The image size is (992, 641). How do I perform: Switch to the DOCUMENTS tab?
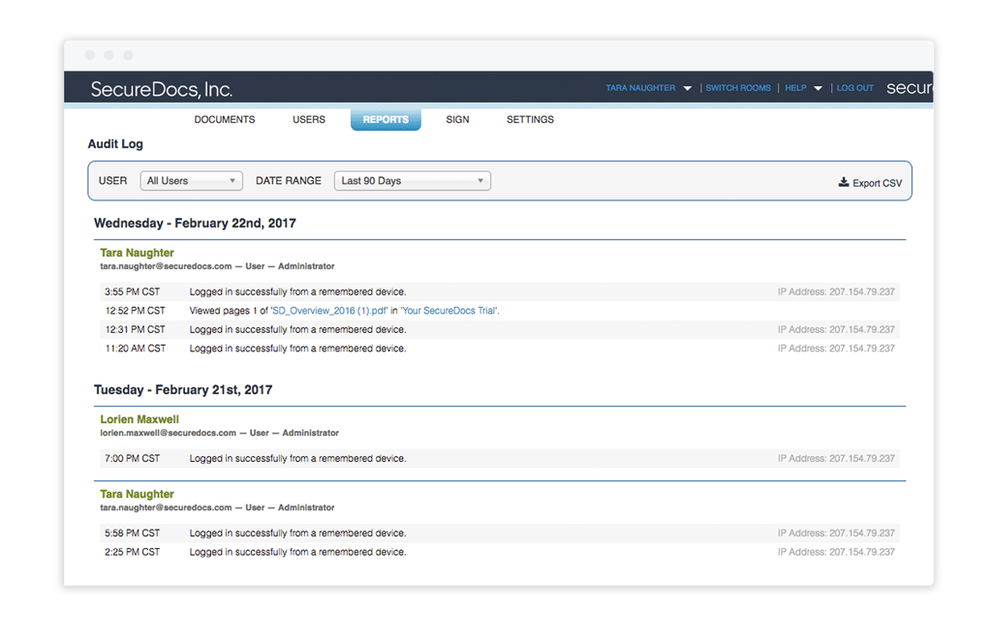(x=224, y=119)
